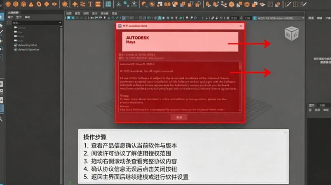
Task: Click the view cube in the viewport corner
Action: pos(291,33)
